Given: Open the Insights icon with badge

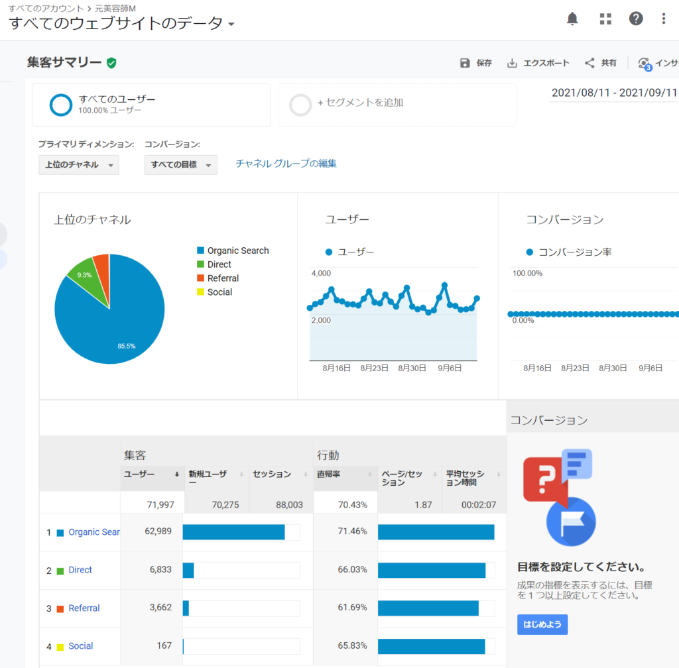Looking at the screenshot, I should tap(644, 64).
